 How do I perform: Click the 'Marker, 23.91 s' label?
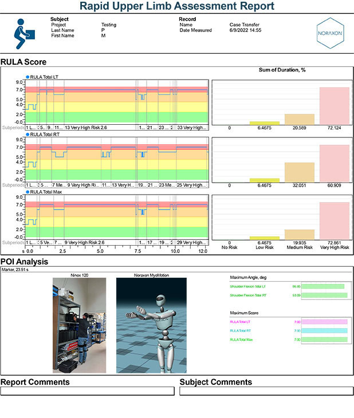point(15,270)
